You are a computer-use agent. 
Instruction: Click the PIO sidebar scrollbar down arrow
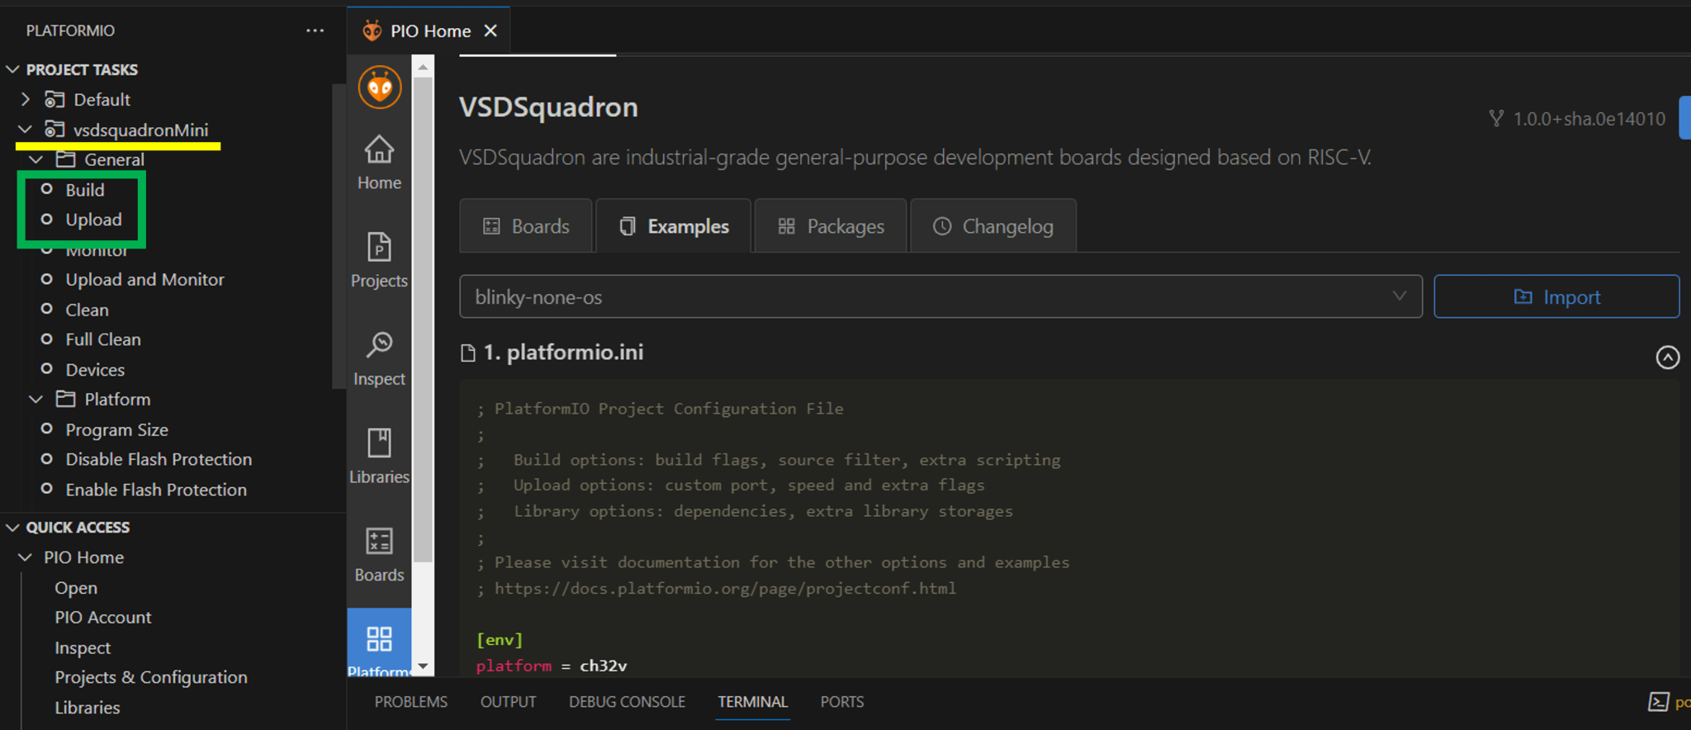[x=423, y=666]
